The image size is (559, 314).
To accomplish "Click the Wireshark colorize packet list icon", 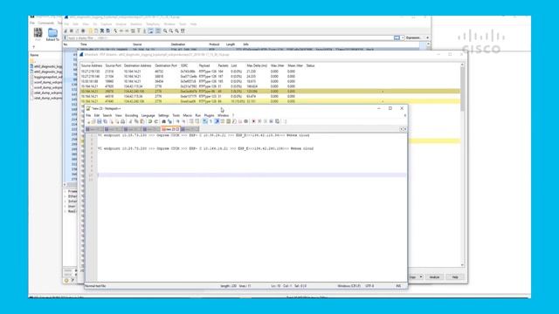I will tap(158, 31).
